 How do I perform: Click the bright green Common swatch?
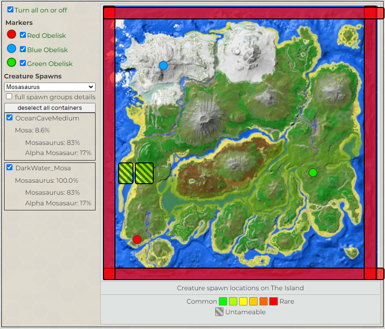223,301
